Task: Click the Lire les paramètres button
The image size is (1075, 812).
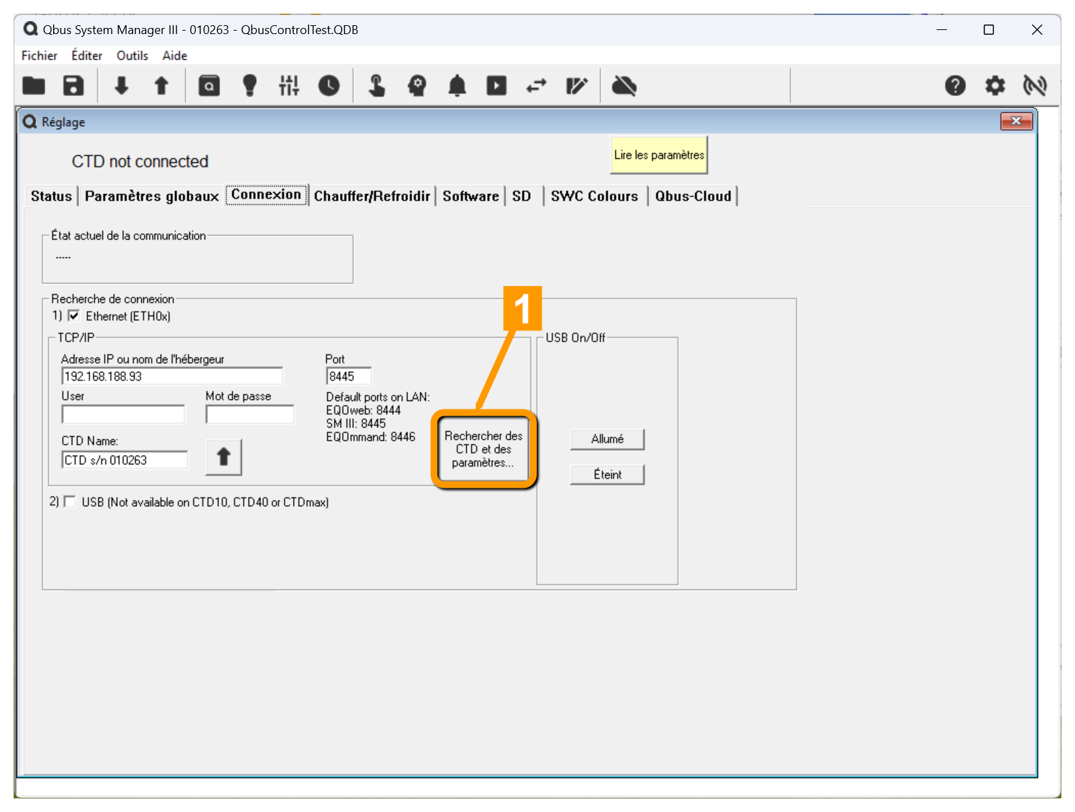Action: tap(659, 155)
